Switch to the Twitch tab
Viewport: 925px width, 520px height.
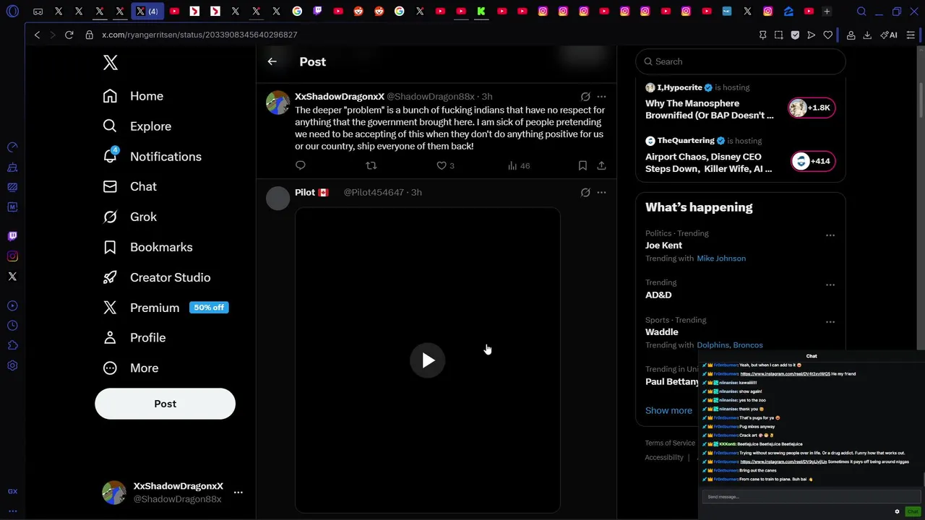click(317, 12)
